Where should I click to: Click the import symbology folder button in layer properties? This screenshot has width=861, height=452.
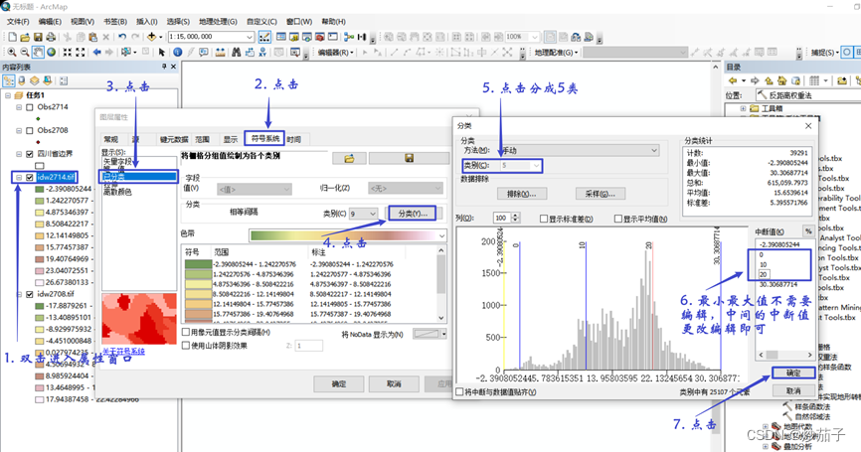[349, 158]
